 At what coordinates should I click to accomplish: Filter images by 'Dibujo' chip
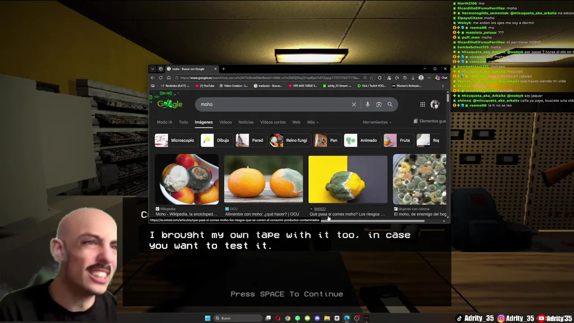click(x=216, y=140)
